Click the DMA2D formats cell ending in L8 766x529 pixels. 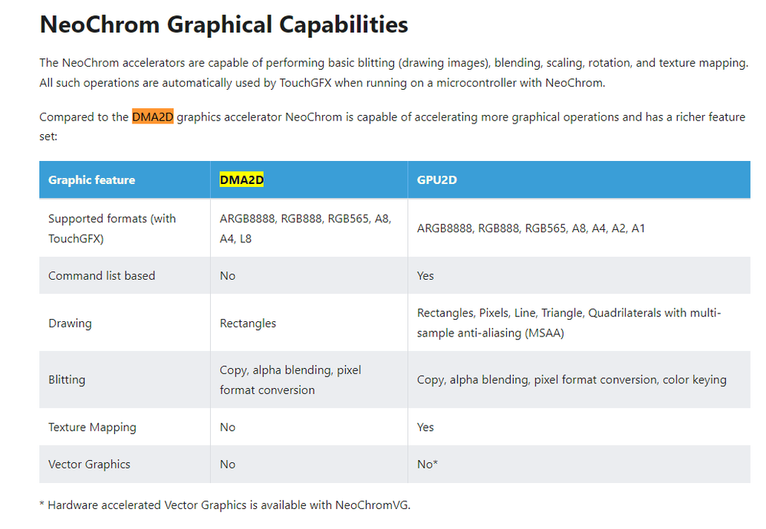click(304, 228)
